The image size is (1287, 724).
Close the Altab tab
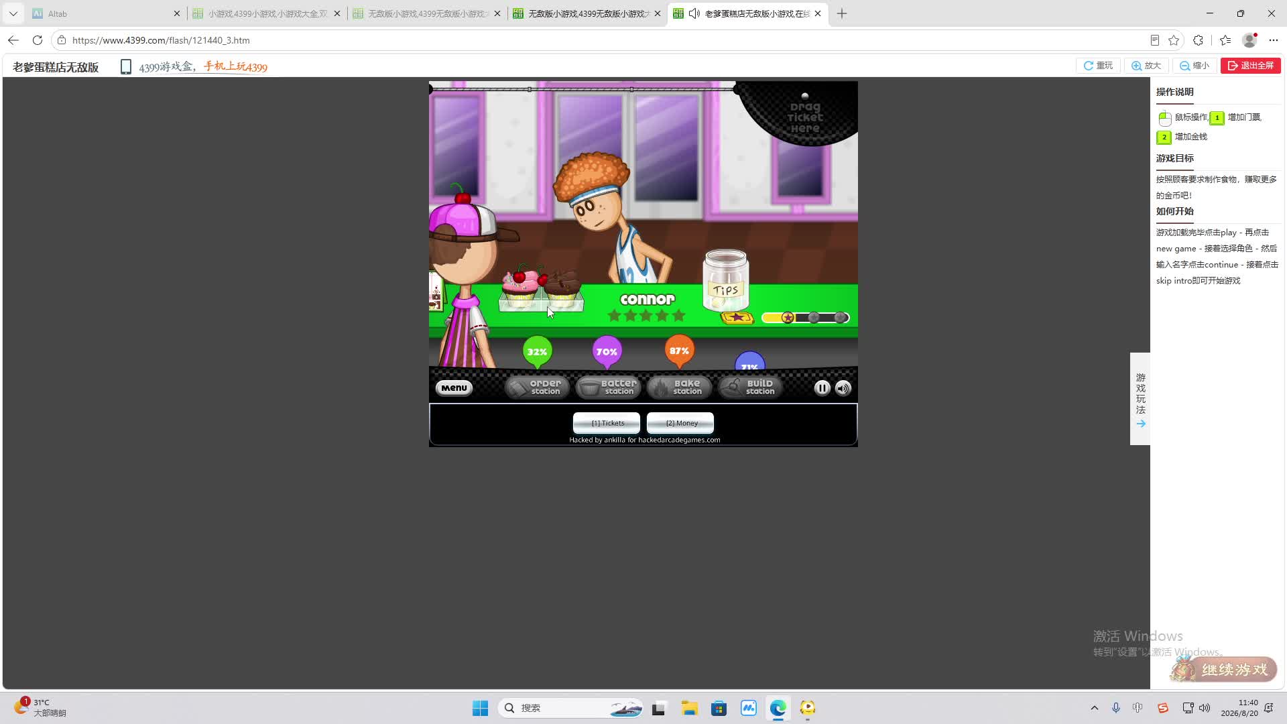(177, 13)
